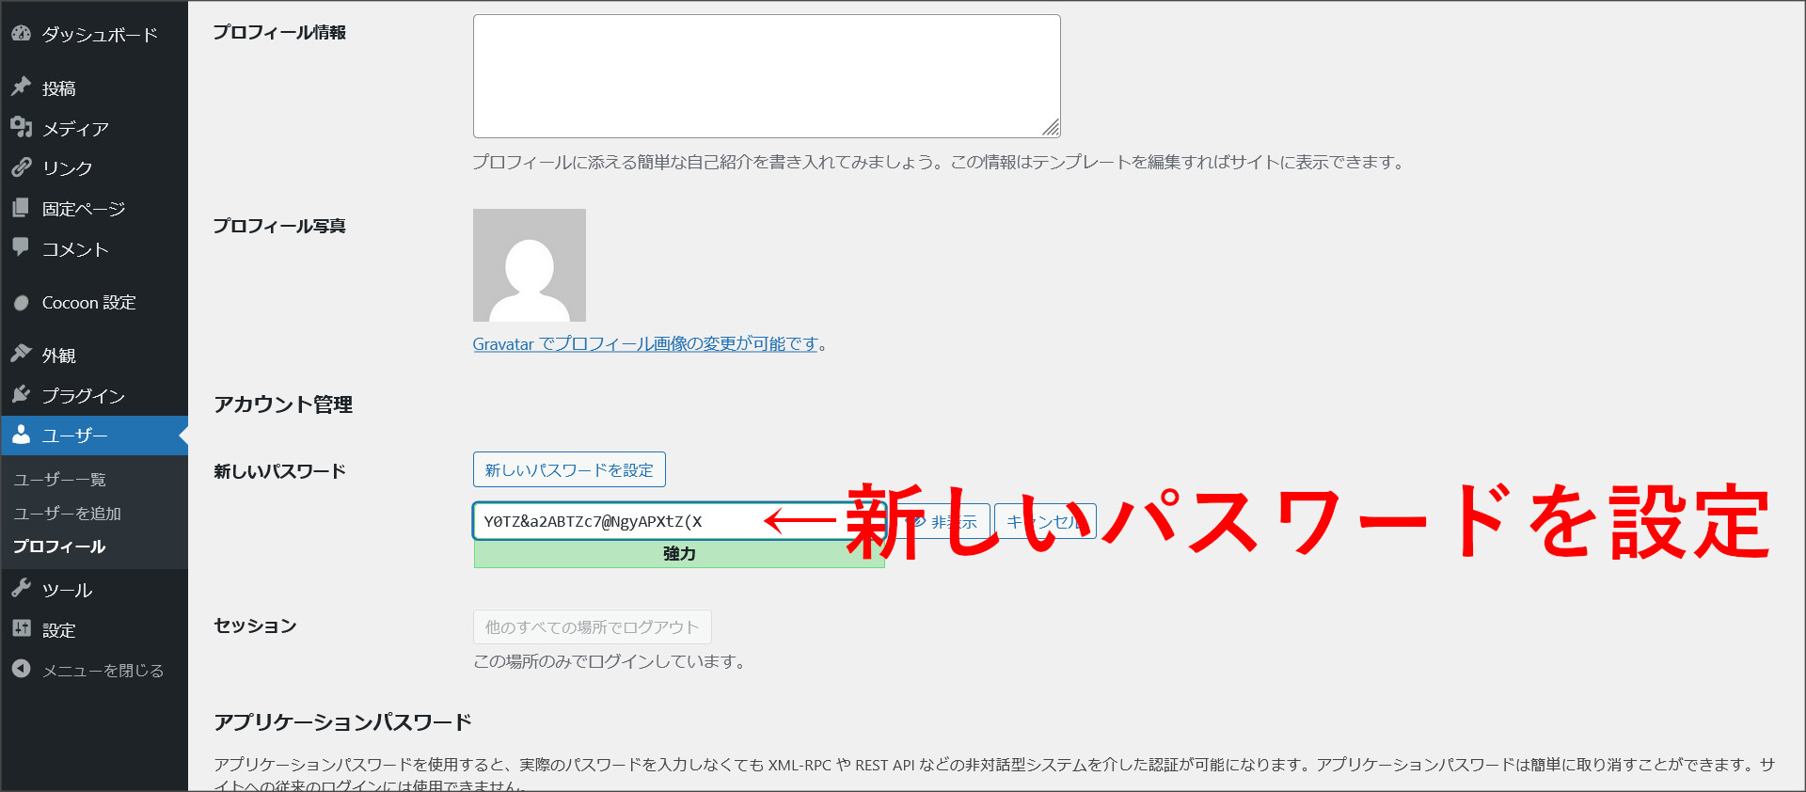Open the ツール menu label
The image size is (1806, 792).
67,591
